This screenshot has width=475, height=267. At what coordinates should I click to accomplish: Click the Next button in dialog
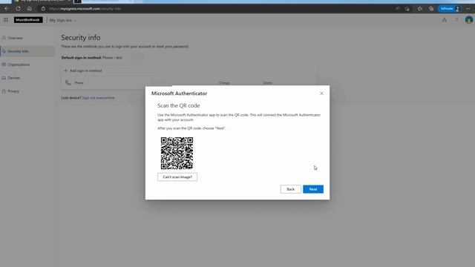pos(313,189)
